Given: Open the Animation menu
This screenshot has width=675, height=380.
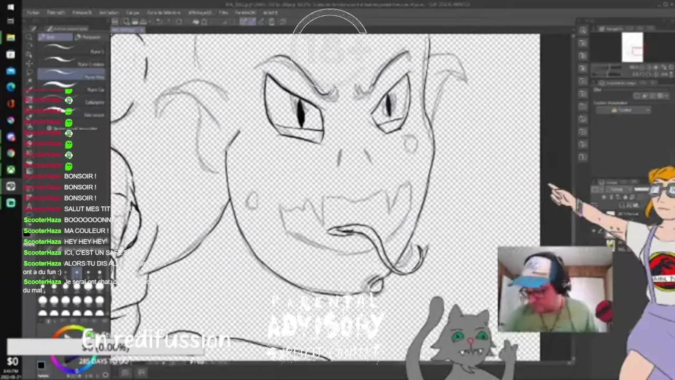Looking at the screenshot, I should click(109, 12).
